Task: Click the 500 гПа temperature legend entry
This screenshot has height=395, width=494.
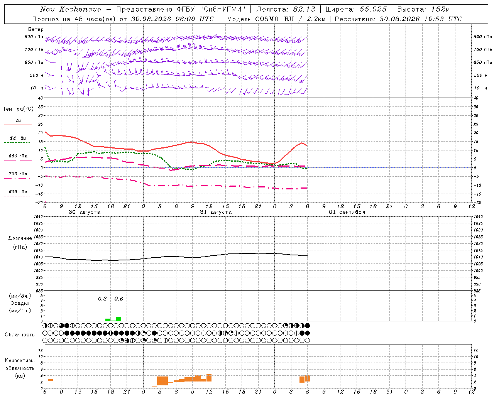Action: [x=18, y=193]
